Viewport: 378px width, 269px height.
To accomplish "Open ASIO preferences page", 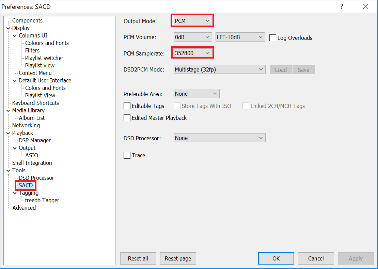I will [x=32, y=155].
